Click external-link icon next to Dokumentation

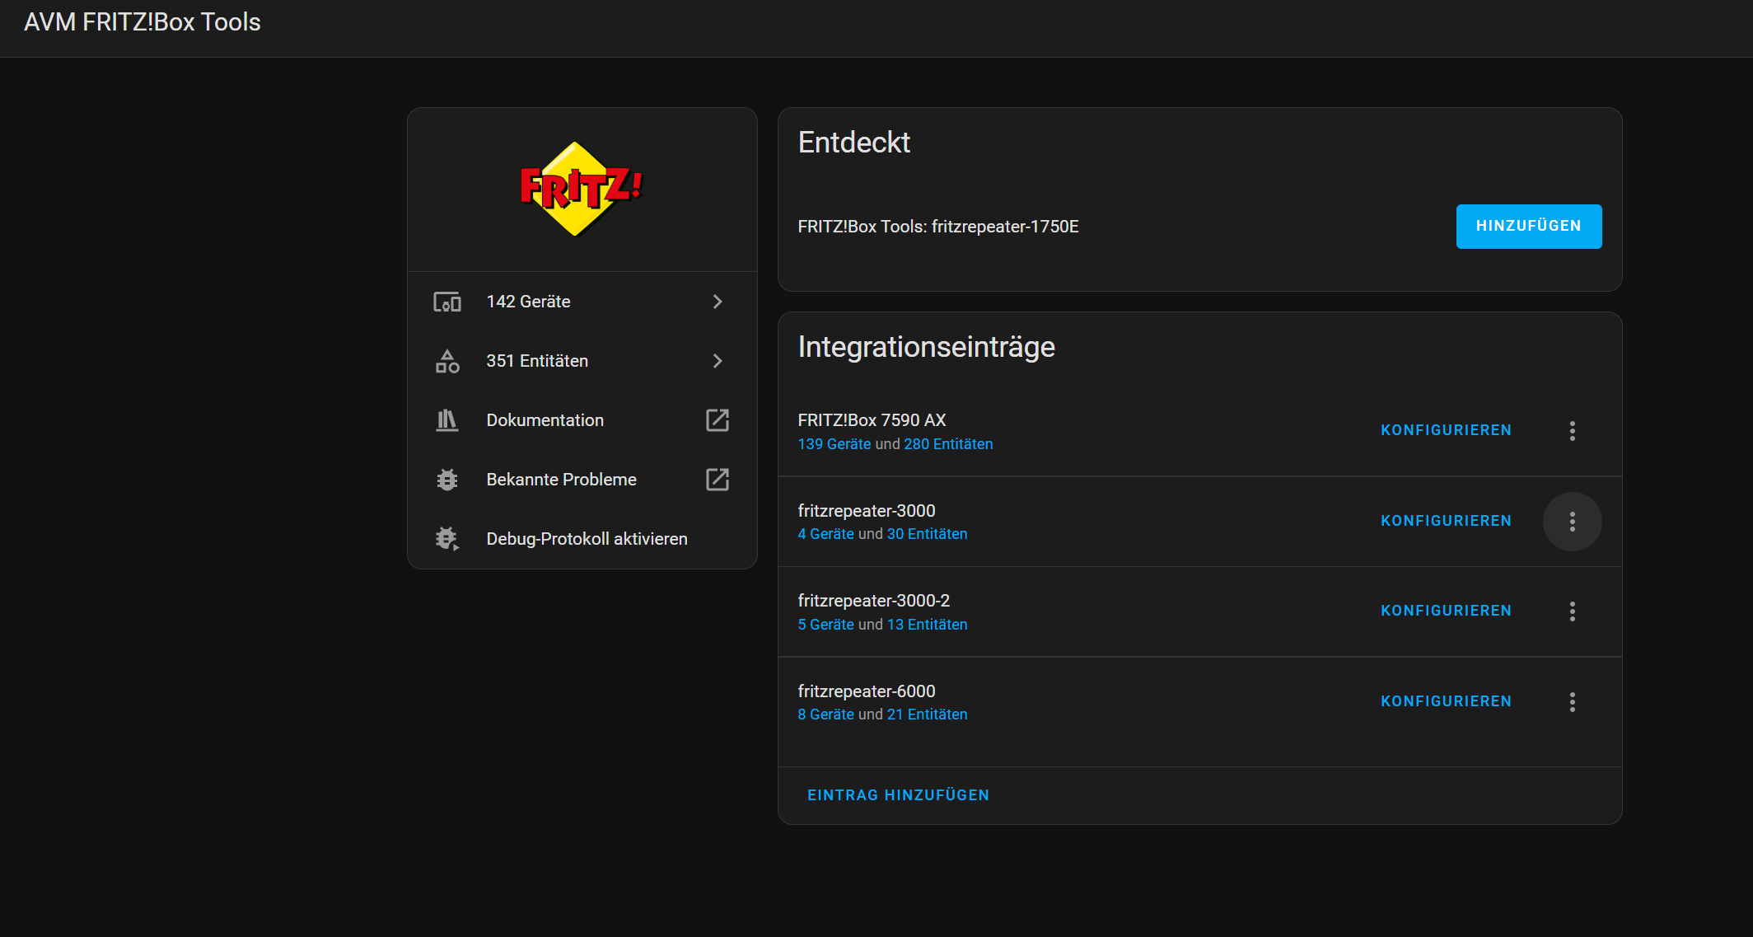718,420
